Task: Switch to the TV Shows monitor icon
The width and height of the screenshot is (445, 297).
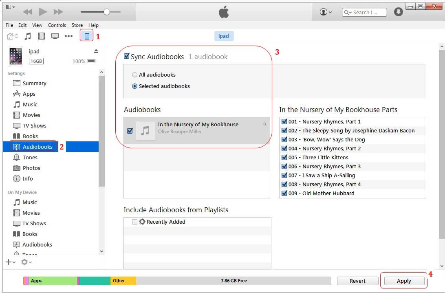Action: tap(55, 36)
